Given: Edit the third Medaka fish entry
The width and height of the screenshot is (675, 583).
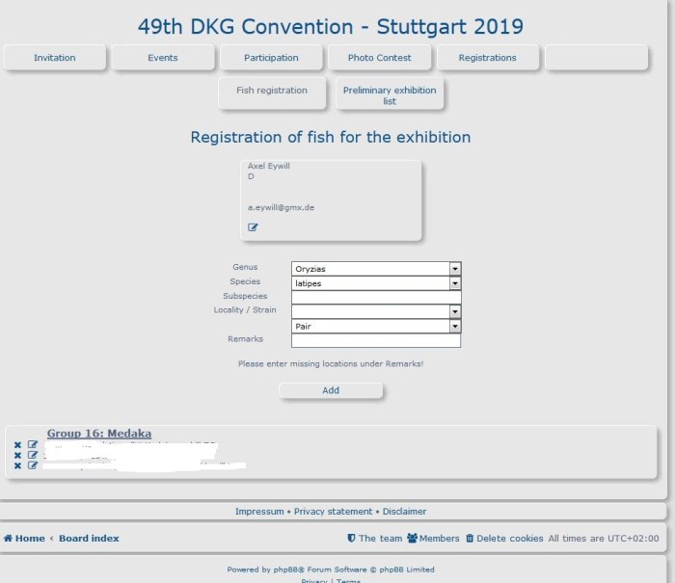Looking at the screenshot, I should click(x=33, y=465).
